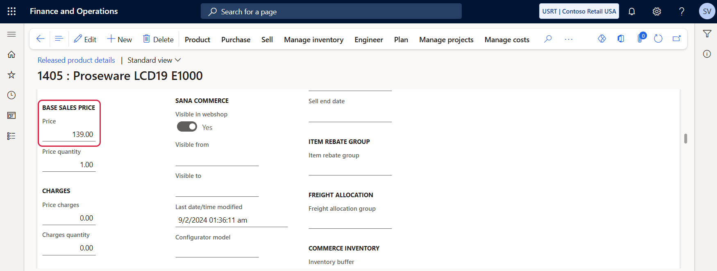Open the Purchase menu tab

[x=236, y=40]
